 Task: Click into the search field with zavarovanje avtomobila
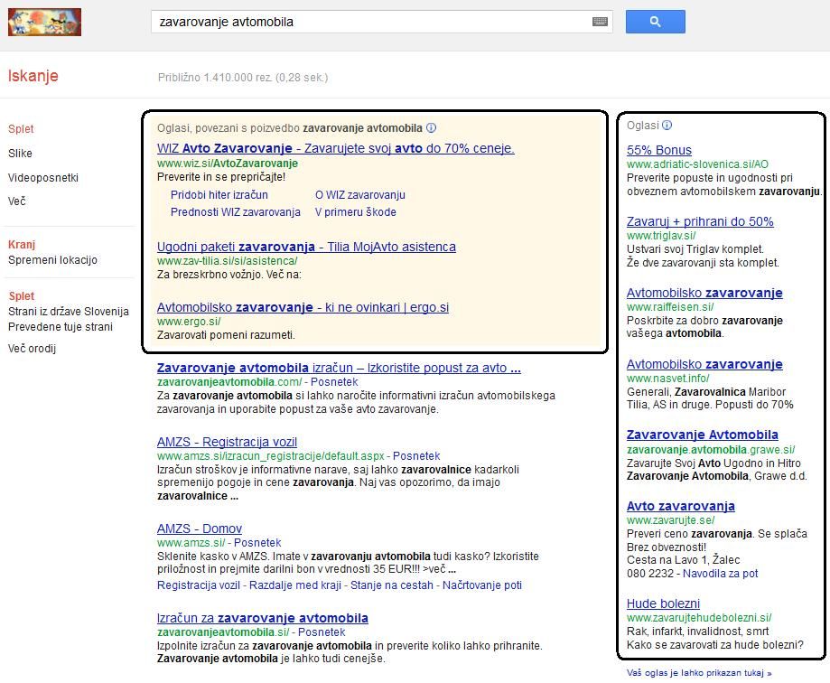[370, 22]
